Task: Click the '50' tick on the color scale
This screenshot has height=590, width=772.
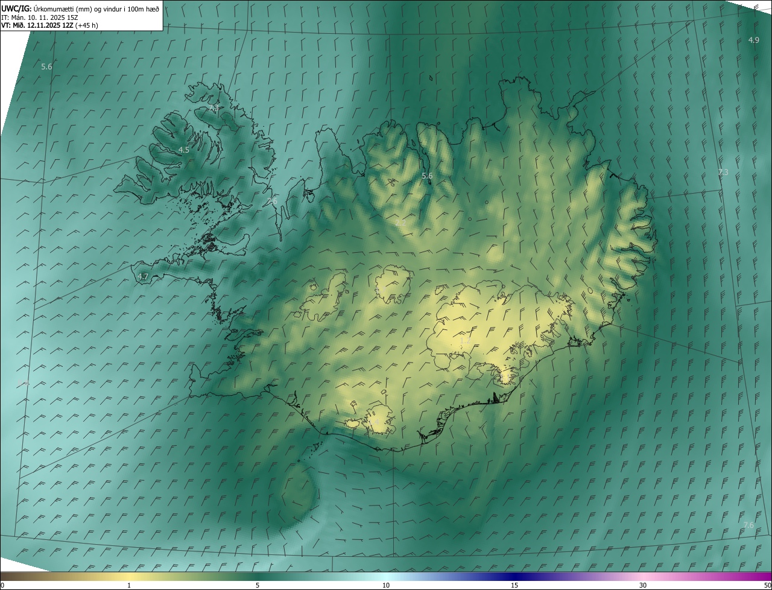Action: [767, 585]
